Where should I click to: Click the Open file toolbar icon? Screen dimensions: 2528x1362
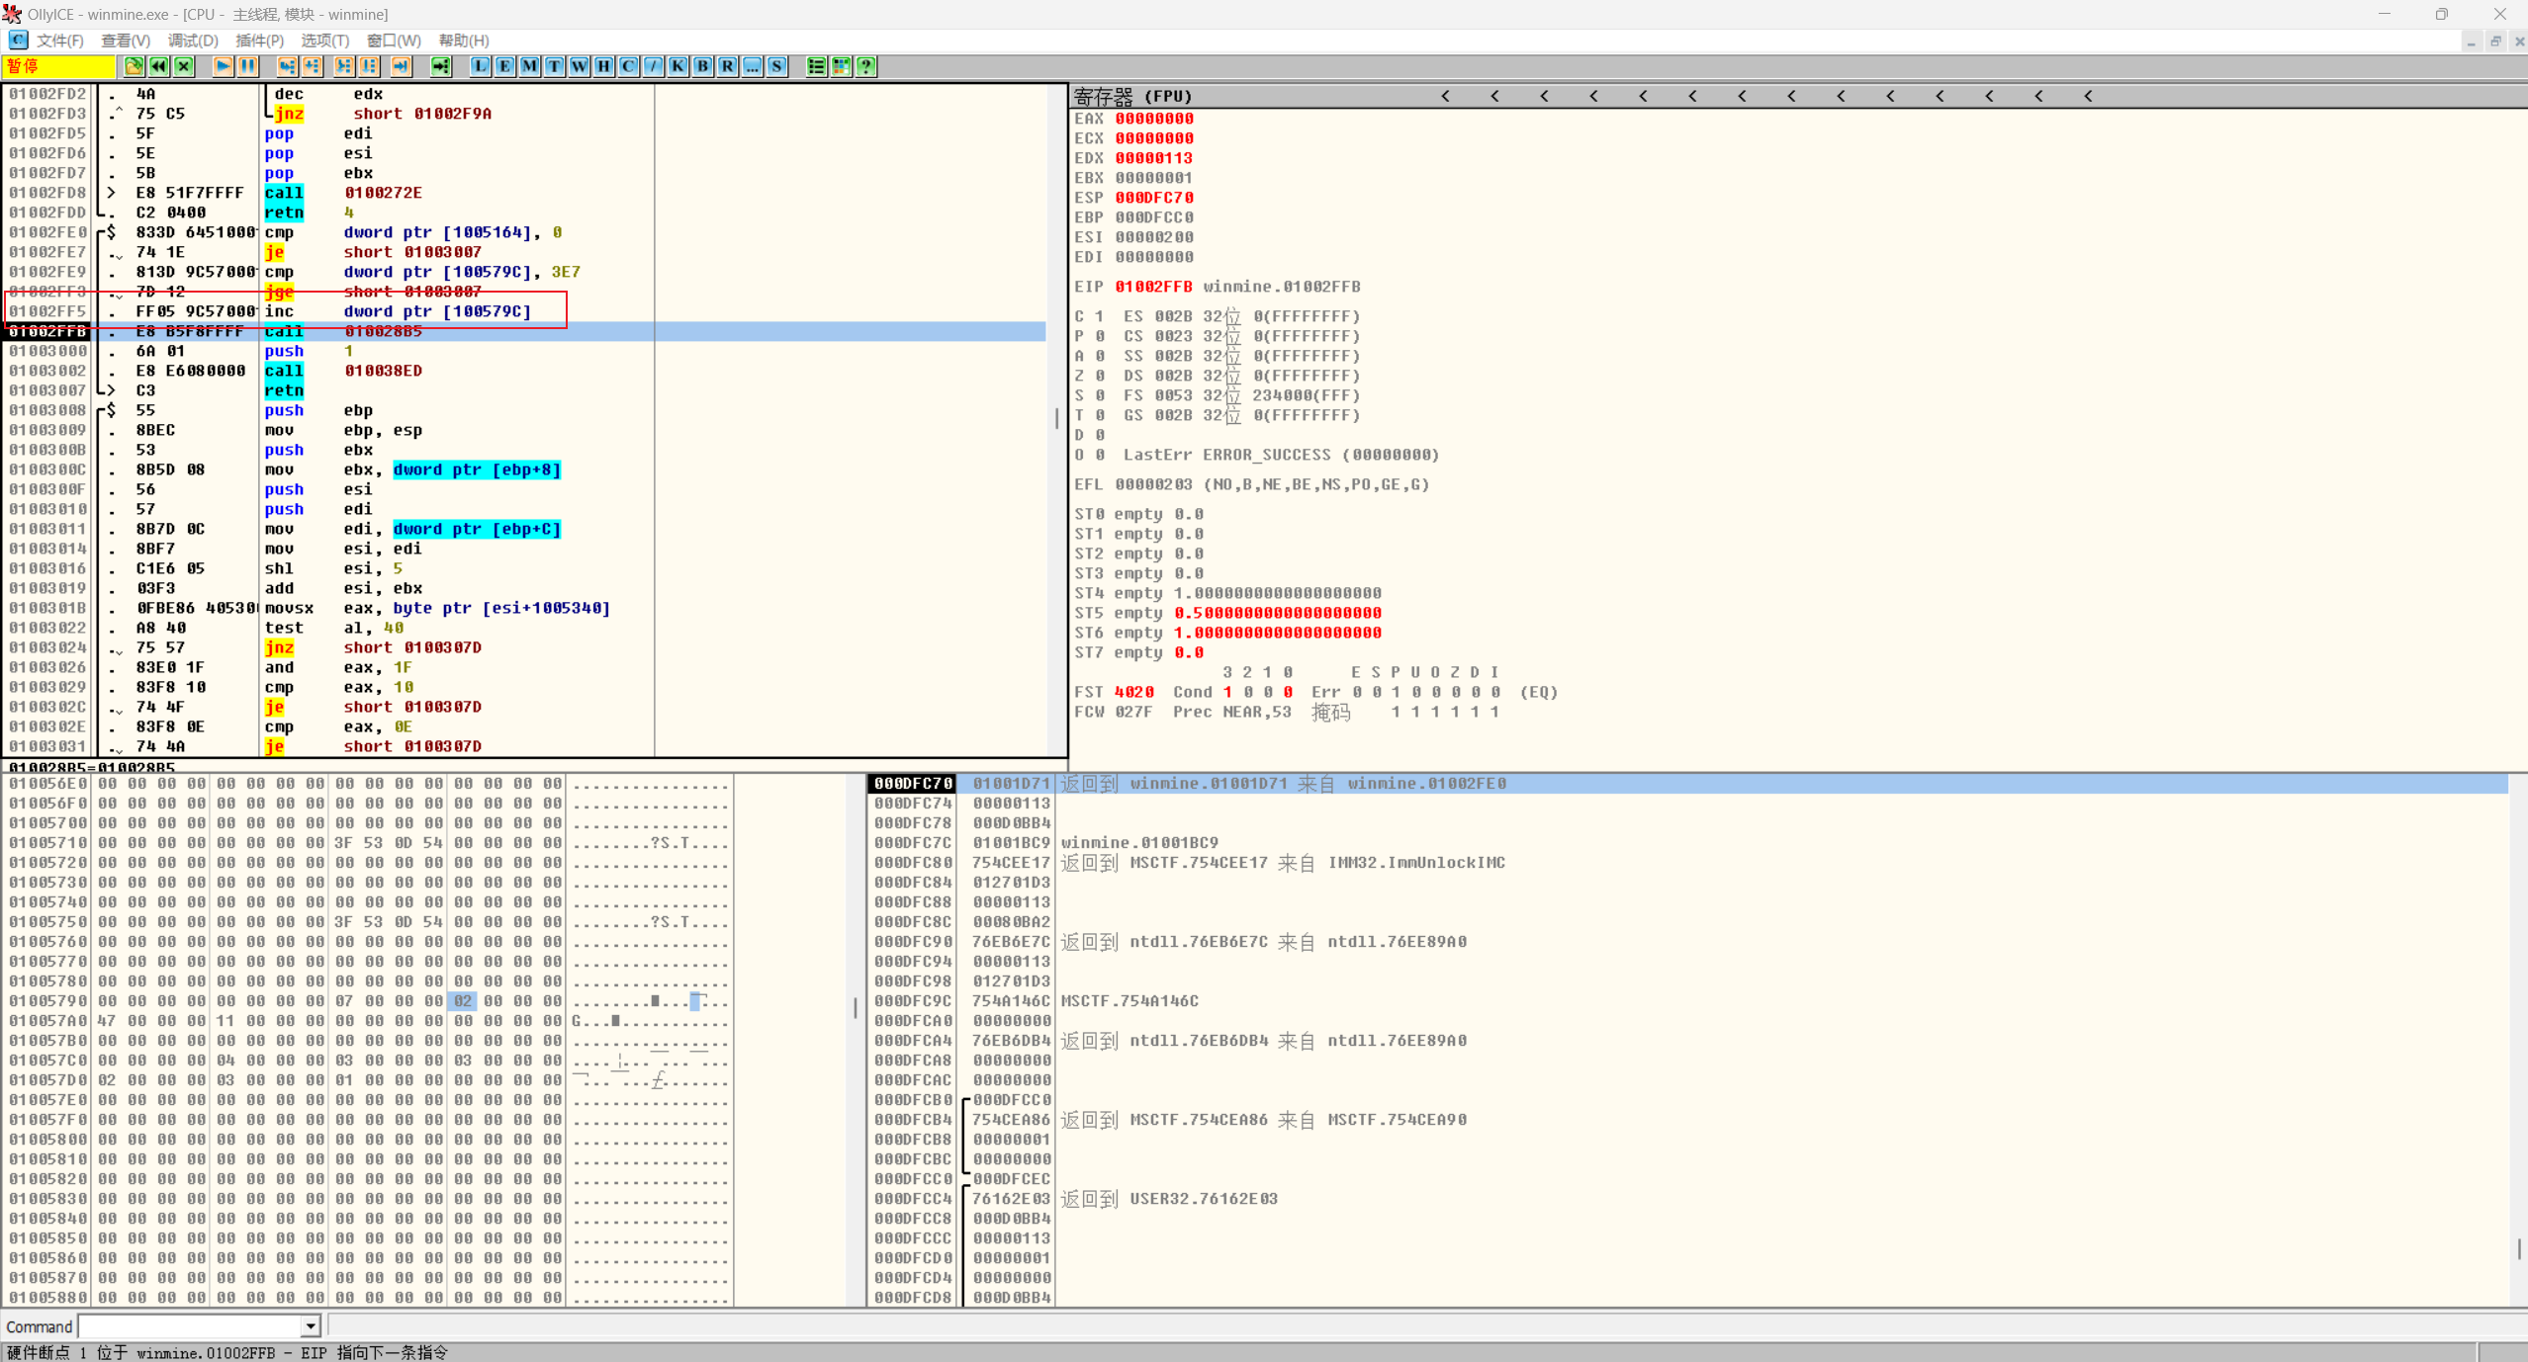[134, 66]
